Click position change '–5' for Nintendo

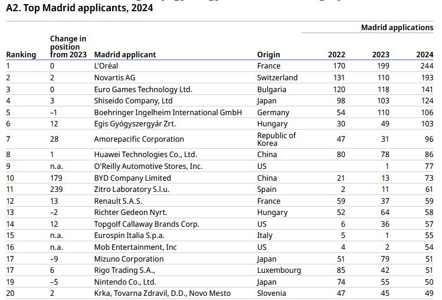pos(54,282)
